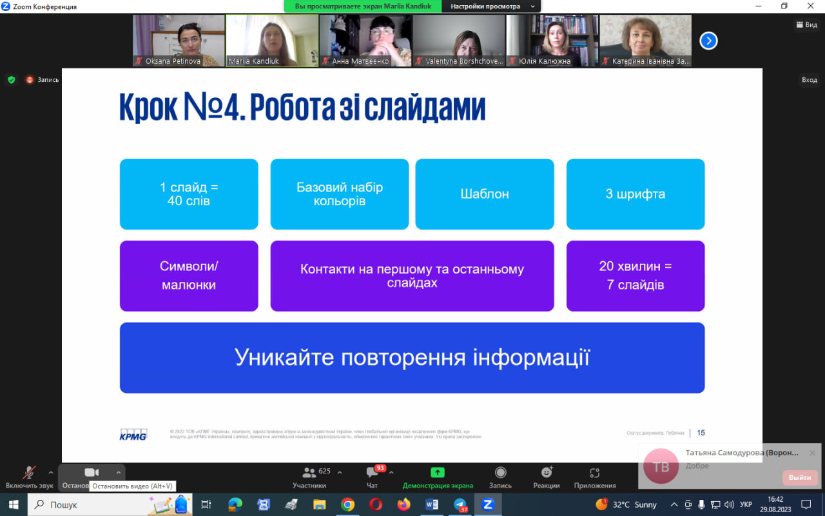This screenshot has height=516, width=825.
Task: Click the Пошук search box in taskbar
Action: point(90,504)
